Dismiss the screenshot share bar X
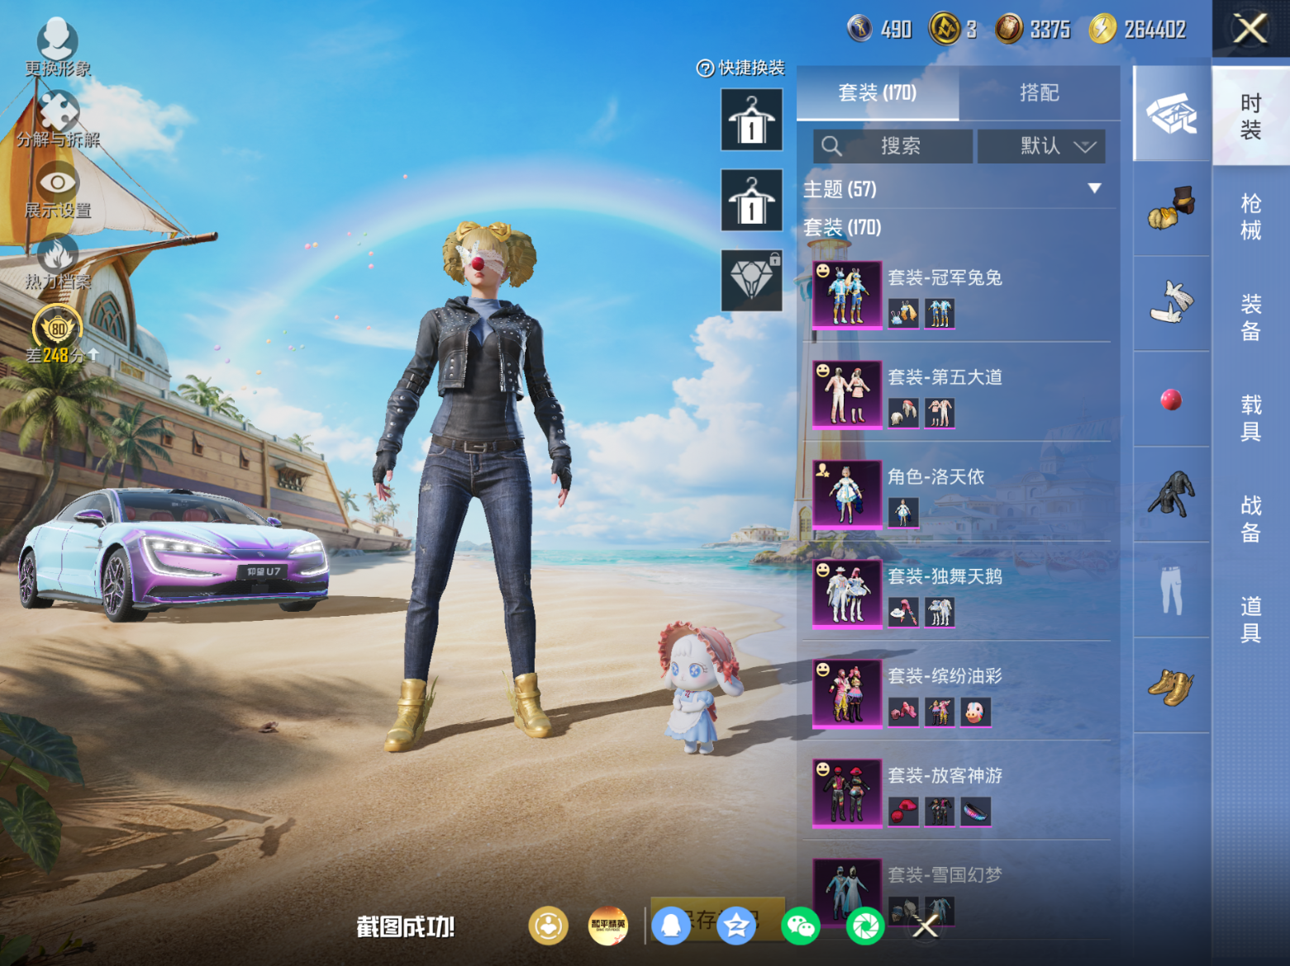 coord(926,926)
